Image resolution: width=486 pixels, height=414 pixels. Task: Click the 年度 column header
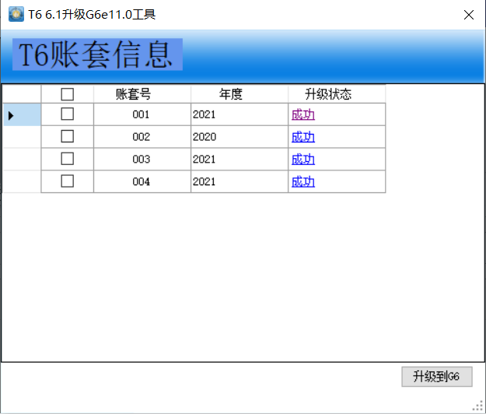click(x=240, y=94)
